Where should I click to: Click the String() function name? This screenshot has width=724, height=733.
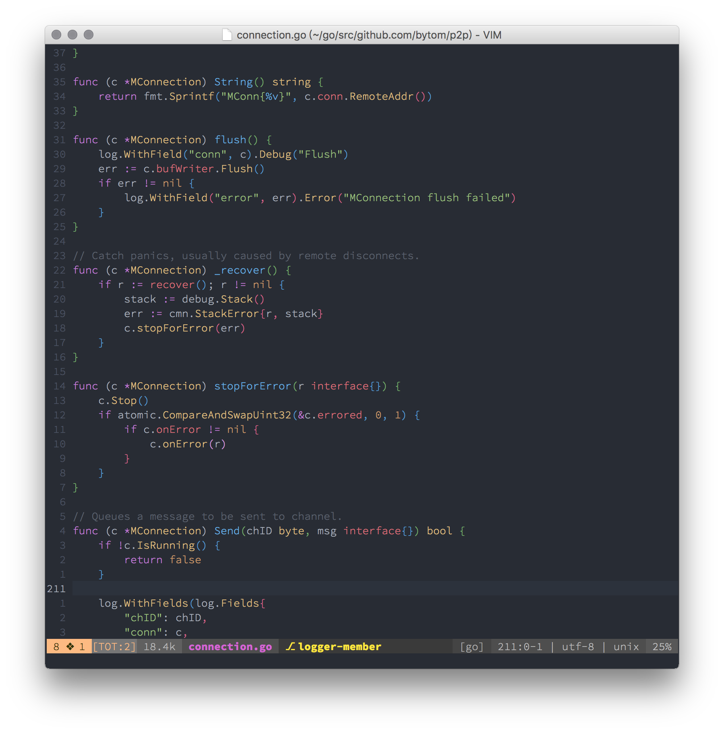click(239, 82)
